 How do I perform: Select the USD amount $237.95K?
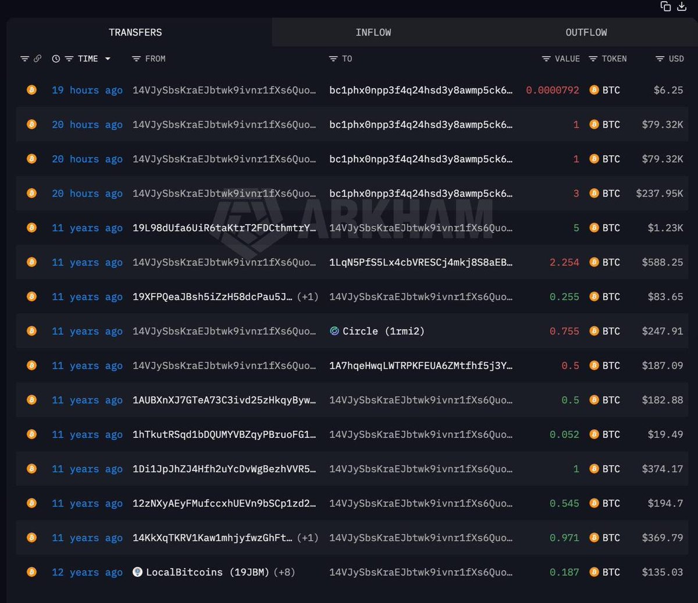click(x=660, y=193)
